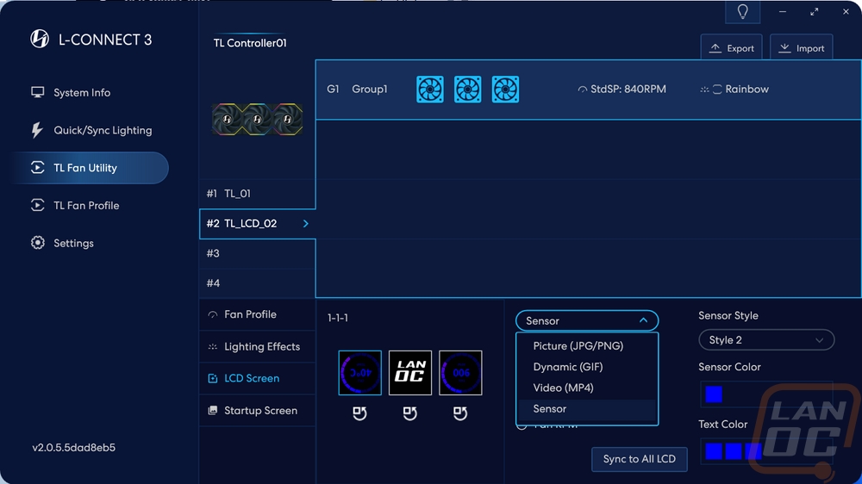Click second Text Color blue swatch
Image resolution: width=862 pixels, height=484 pixels.
coord(734,451)
